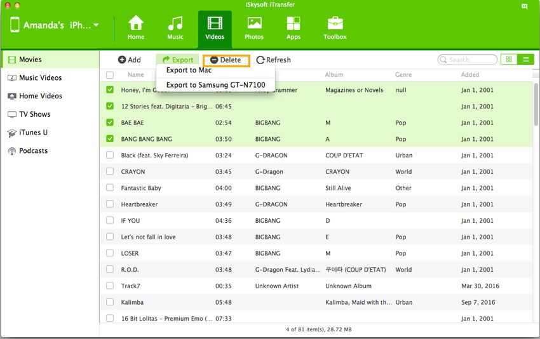Switch to grid view
The height and width of the screenshot is (339, 540).
coord(509,60)
